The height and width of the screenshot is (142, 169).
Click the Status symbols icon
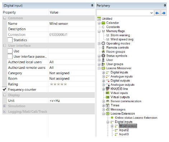[x=103, y=56]
